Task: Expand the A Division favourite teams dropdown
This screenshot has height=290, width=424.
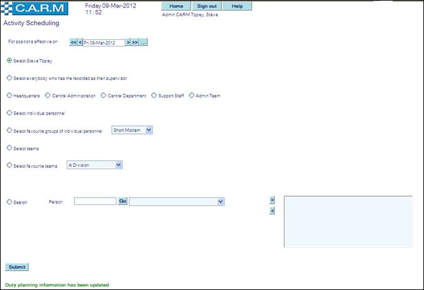Action: 94,165
